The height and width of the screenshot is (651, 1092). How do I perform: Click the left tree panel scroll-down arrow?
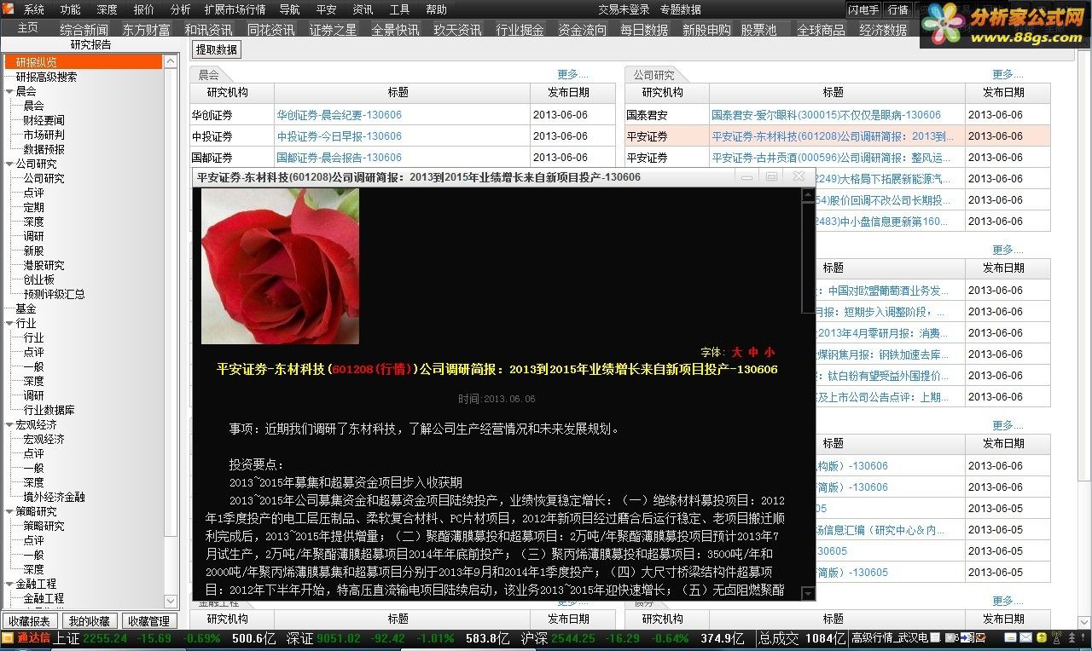(171, 602)
